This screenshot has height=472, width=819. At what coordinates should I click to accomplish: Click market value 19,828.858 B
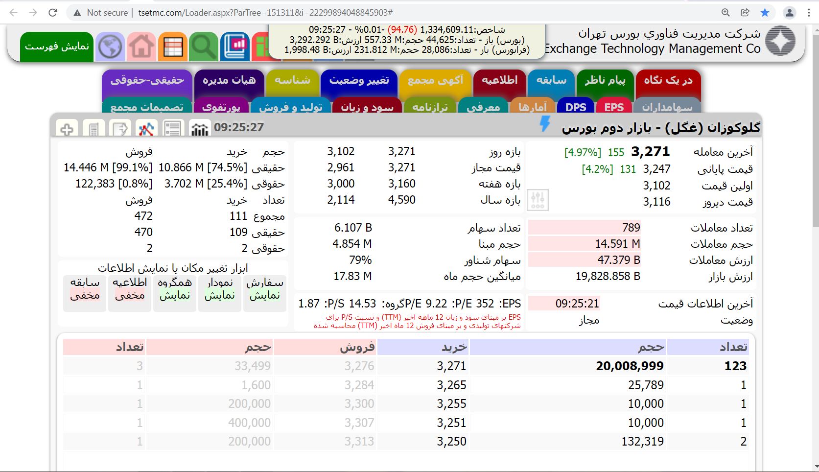[x=608, y=276]
